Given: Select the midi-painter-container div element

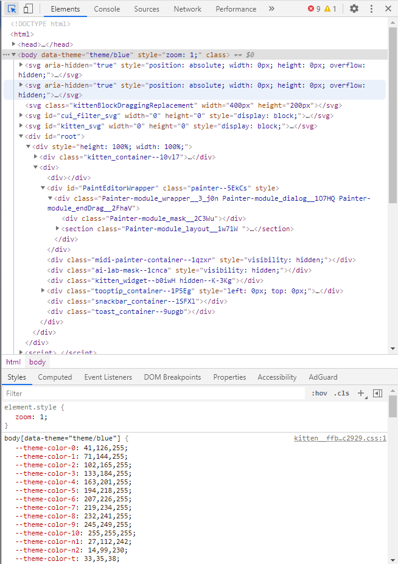Looking at the screenshot, I should [201, 260].
